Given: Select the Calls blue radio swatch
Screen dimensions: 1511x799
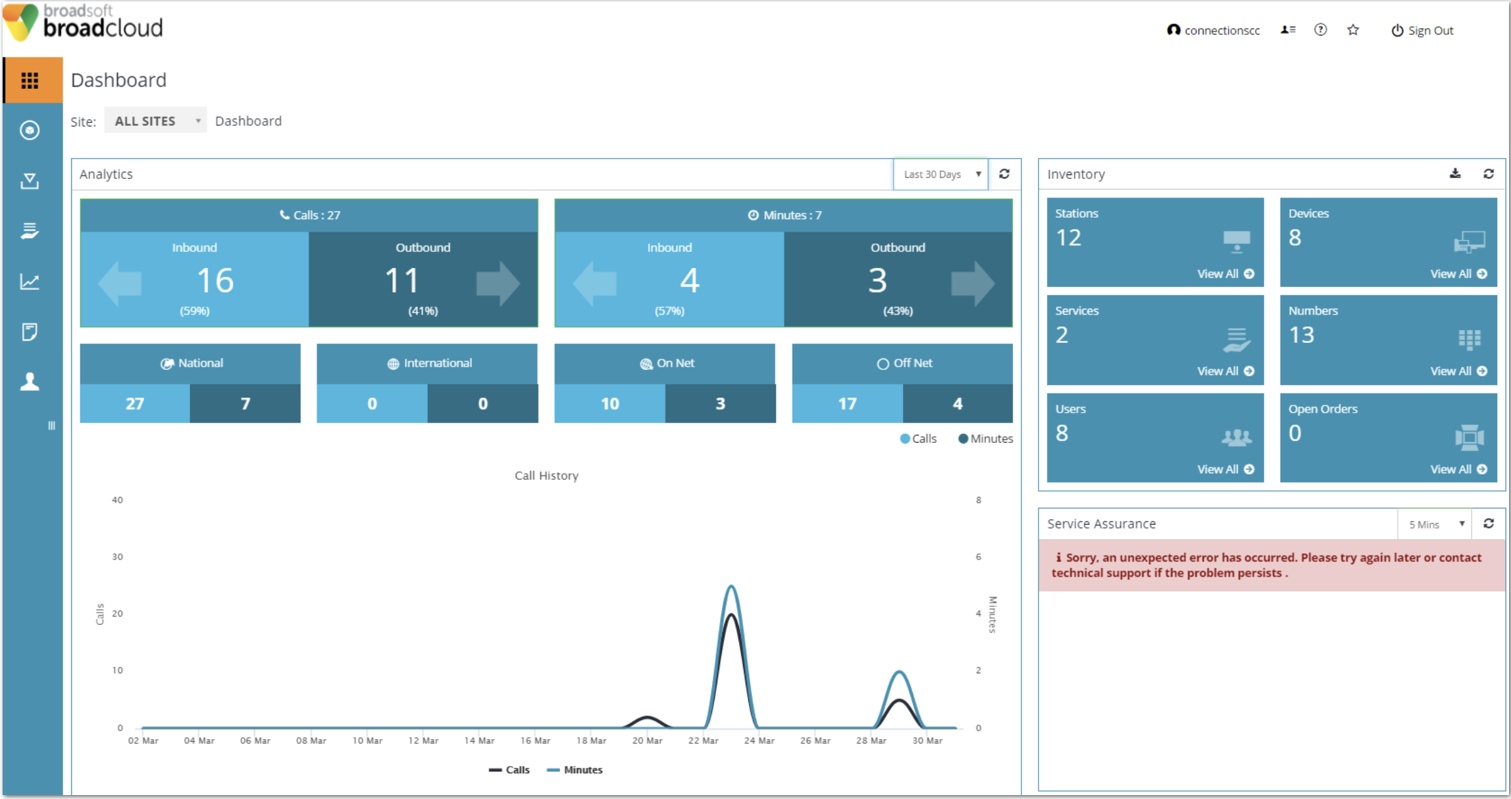Looking at the screenshot, I should 905,438.
